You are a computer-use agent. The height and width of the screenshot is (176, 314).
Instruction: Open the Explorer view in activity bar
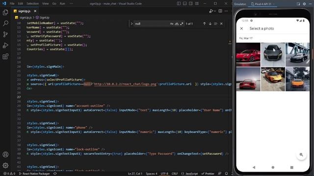[x=5, y=12]
